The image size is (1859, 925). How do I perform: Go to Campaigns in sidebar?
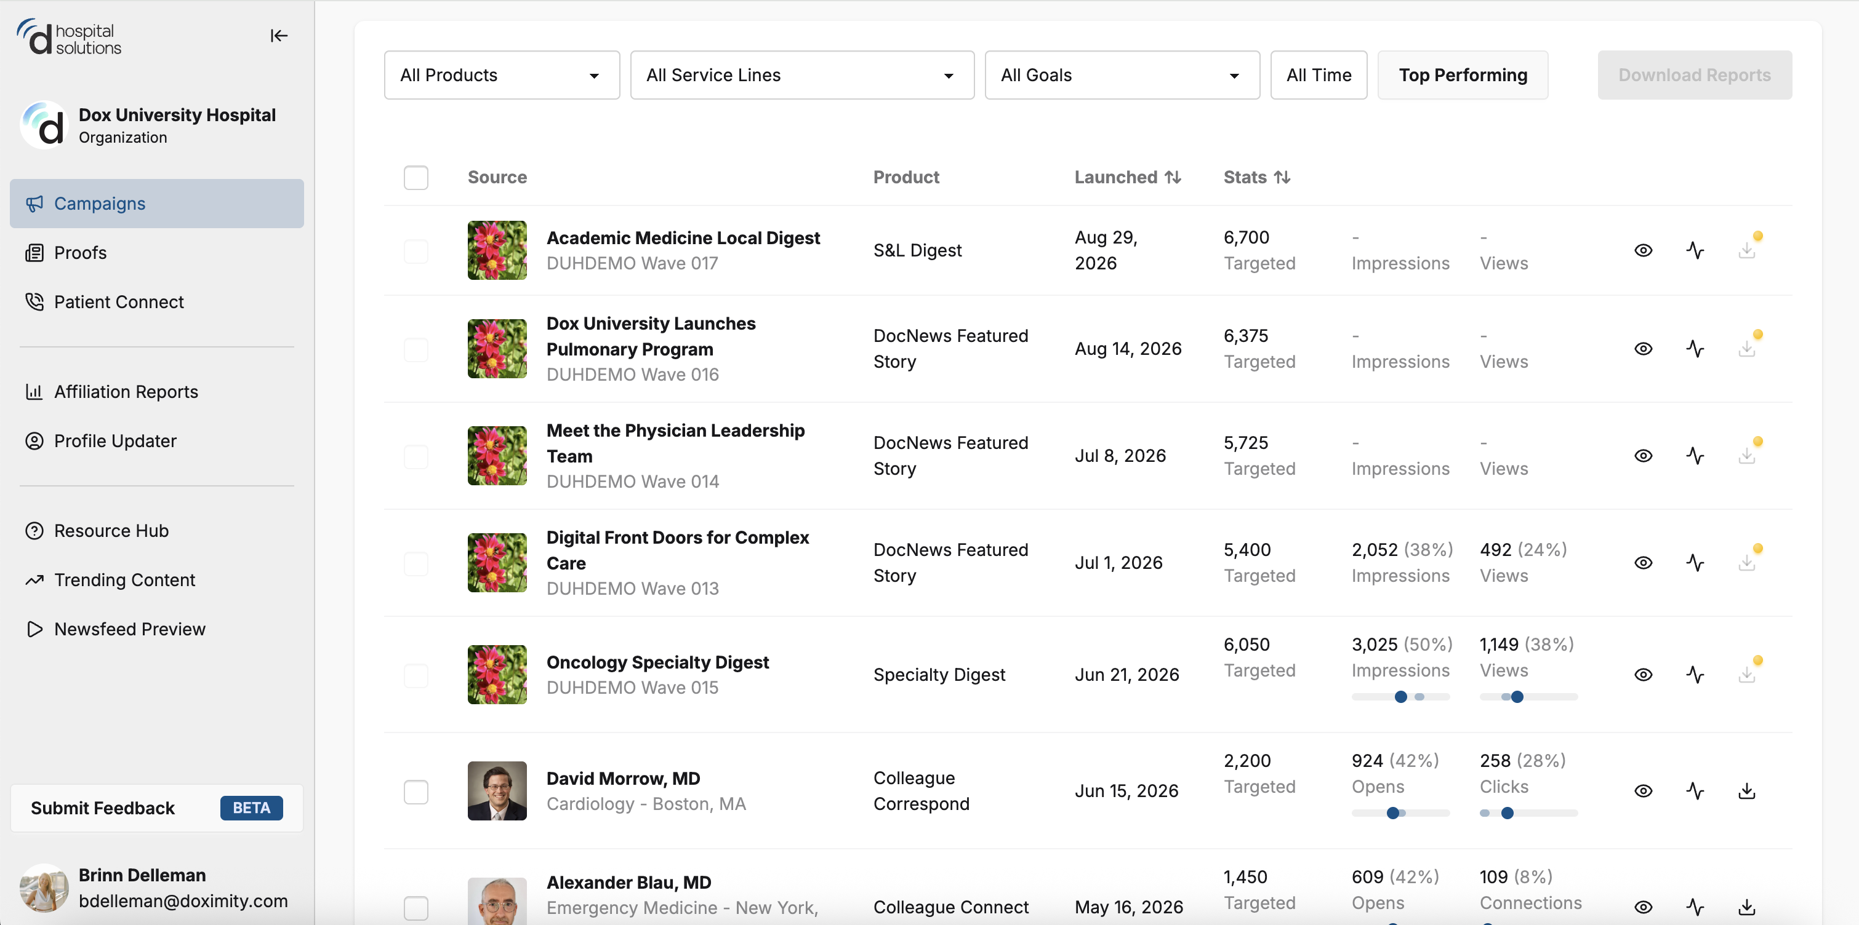point(156,204)
